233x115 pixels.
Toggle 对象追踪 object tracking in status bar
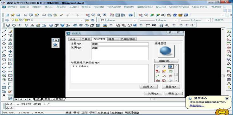(117, 112)
